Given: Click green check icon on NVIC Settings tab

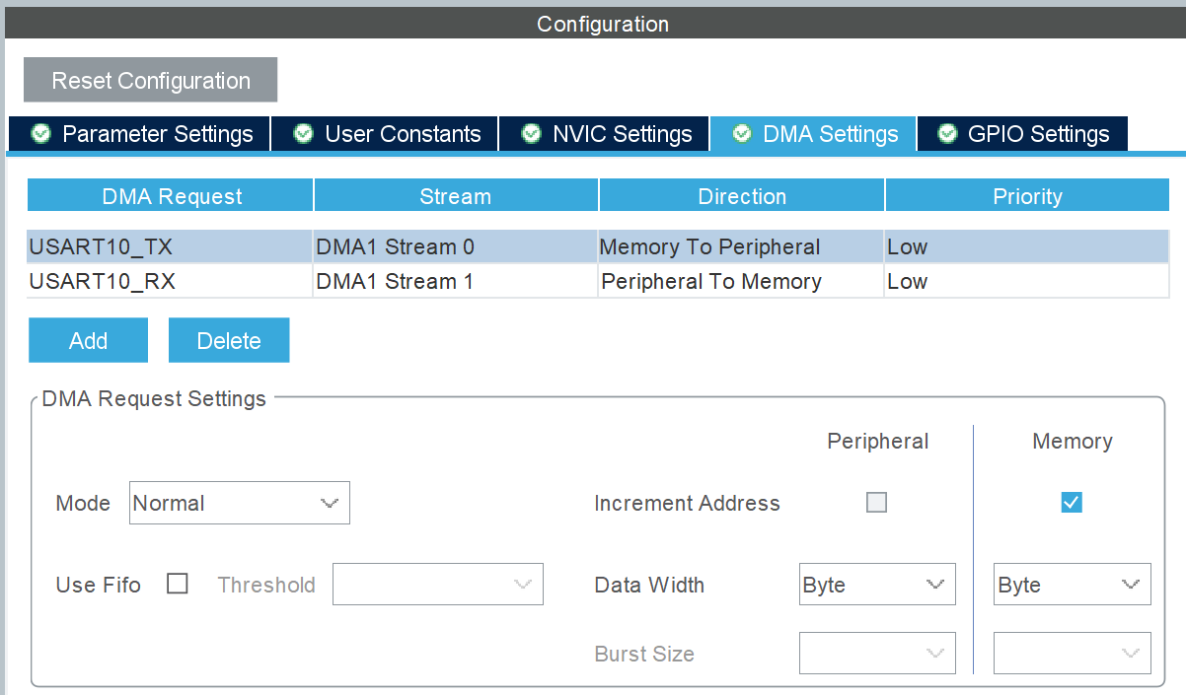Looking at the screenshot, I should (x=531, y=133).
